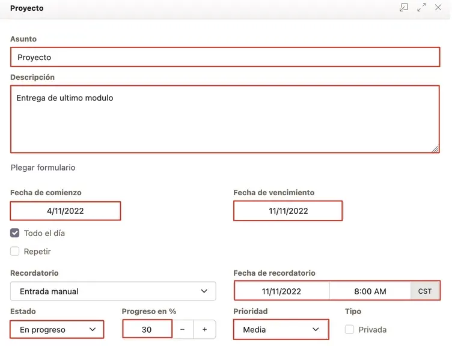Enable the Repetir checkbox

click(x=14, y=251)
